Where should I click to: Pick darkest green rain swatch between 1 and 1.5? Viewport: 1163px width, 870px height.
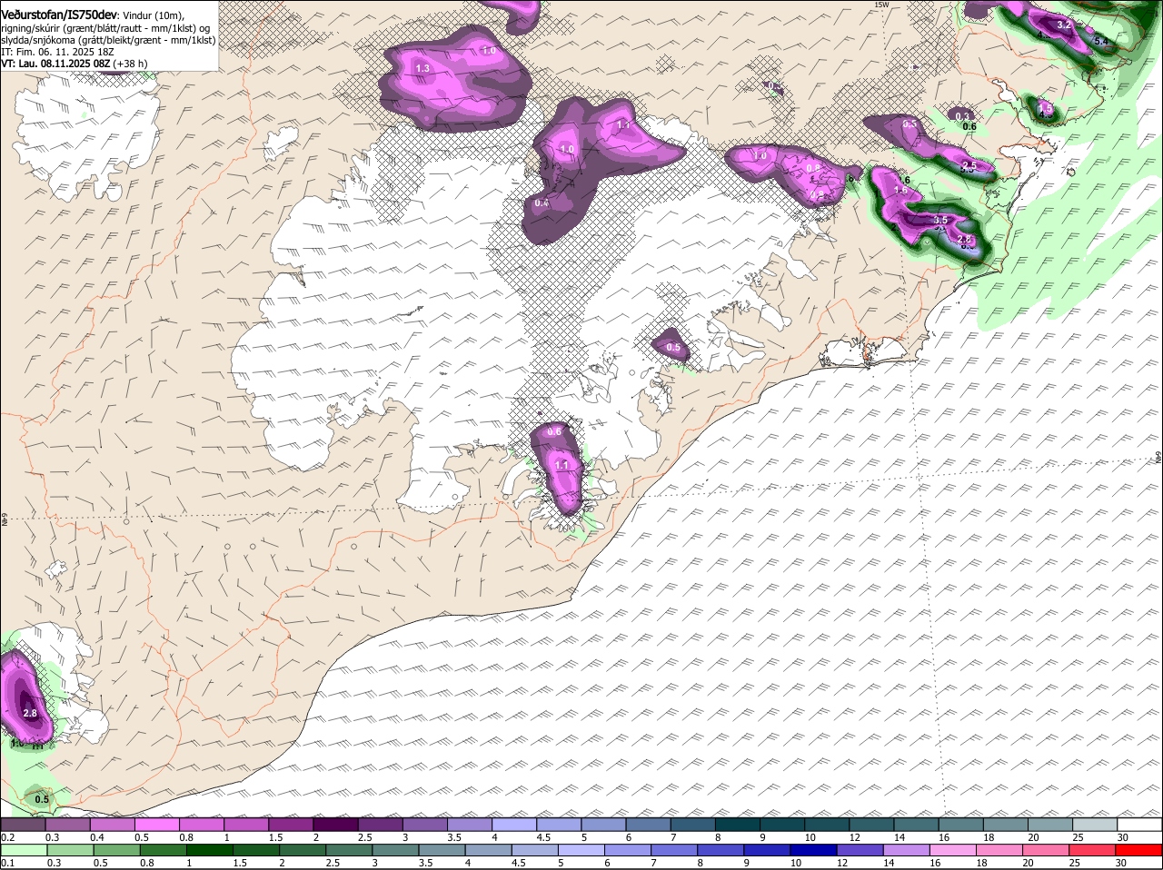click(209, 850)
